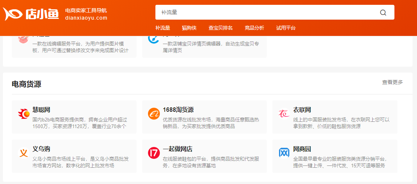Select the 补流量 quick link
The height and width of the screenshot is (184, 417).
(163, 28)
